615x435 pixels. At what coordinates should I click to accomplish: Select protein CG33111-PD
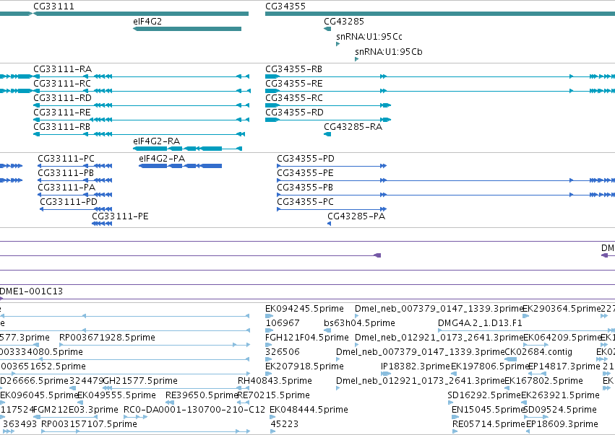tap(76, 209)
